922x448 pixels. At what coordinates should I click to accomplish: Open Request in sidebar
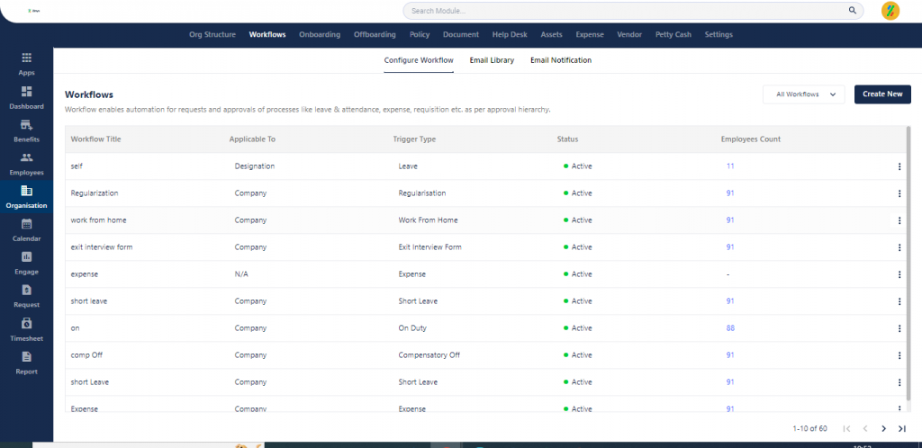(26, 297)
